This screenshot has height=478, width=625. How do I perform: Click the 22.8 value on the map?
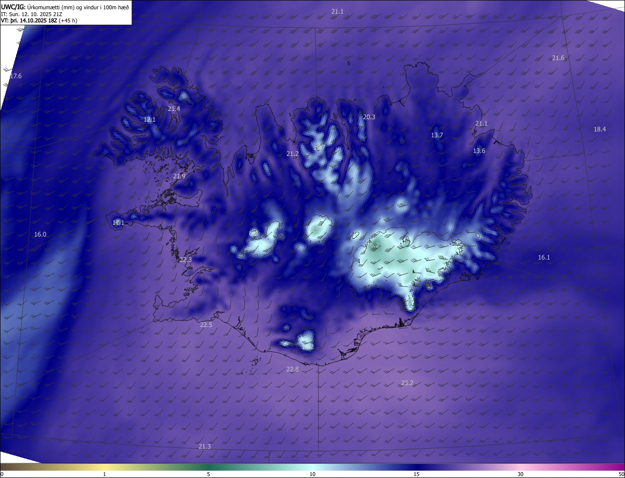click(292, 369)
